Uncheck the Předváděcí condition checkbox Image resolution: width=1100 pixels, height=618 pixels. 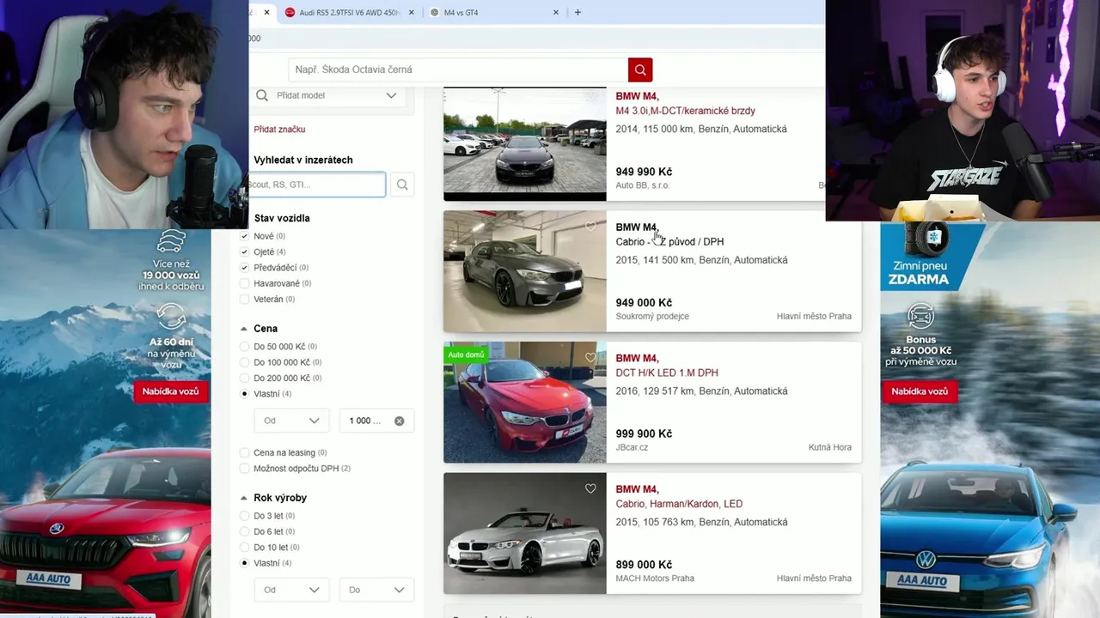pos(245,268)
